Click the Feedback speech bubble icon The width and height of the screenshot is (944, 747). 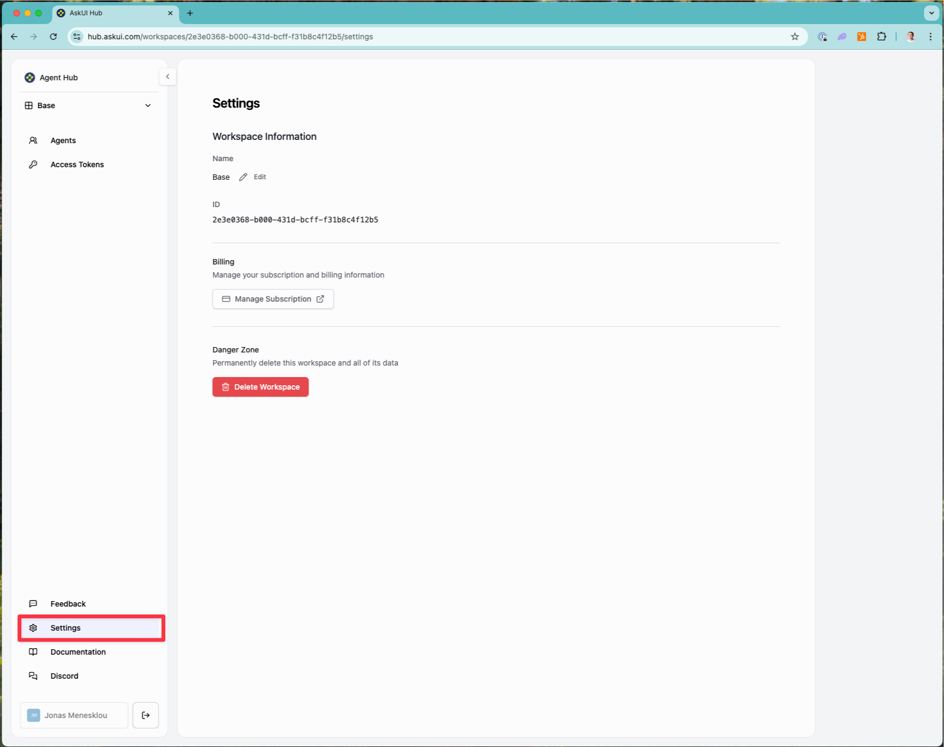(33, 604)
